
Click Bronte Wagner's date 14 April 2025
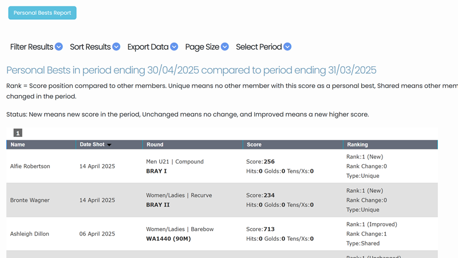pos(97,200)
